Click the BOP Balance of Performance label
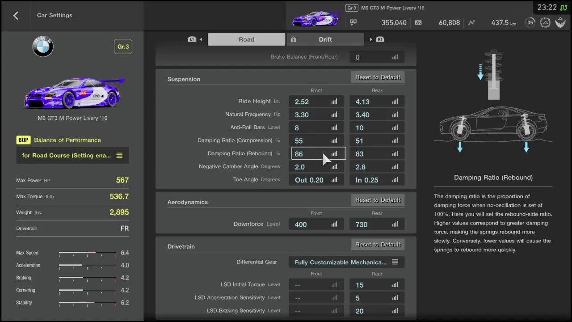This screenshot has height=322, width=572. coord(59,140)
